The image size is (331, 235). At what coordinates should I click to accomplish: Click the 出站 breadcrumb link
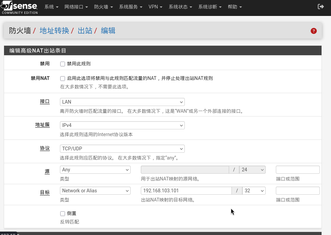click(x=85, y=31)
